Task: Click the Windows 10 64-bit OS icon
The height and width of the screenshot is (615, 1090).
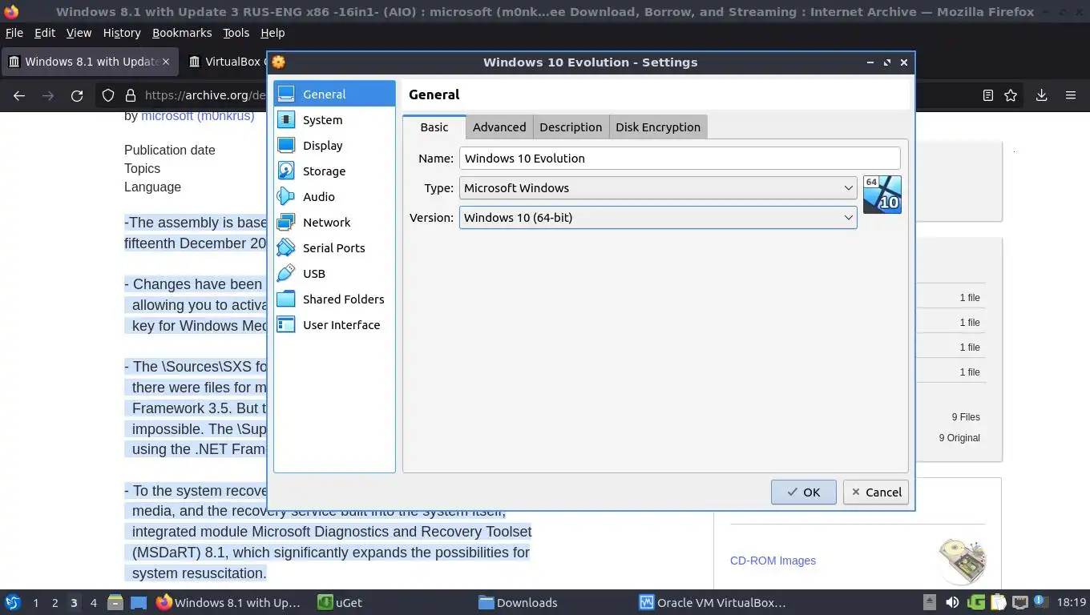Action: (882, 195)
